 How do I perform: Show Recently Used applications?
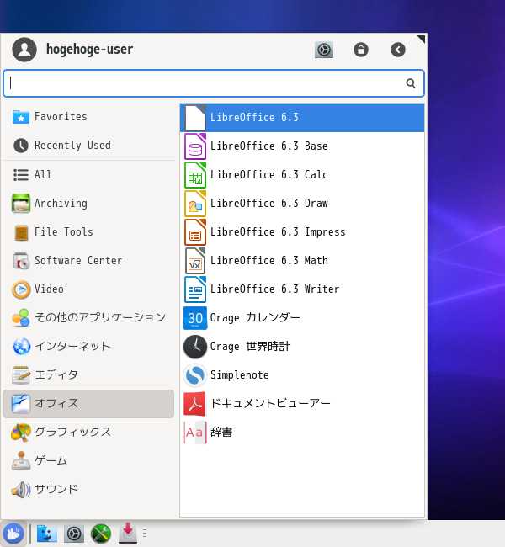(88, 146)
